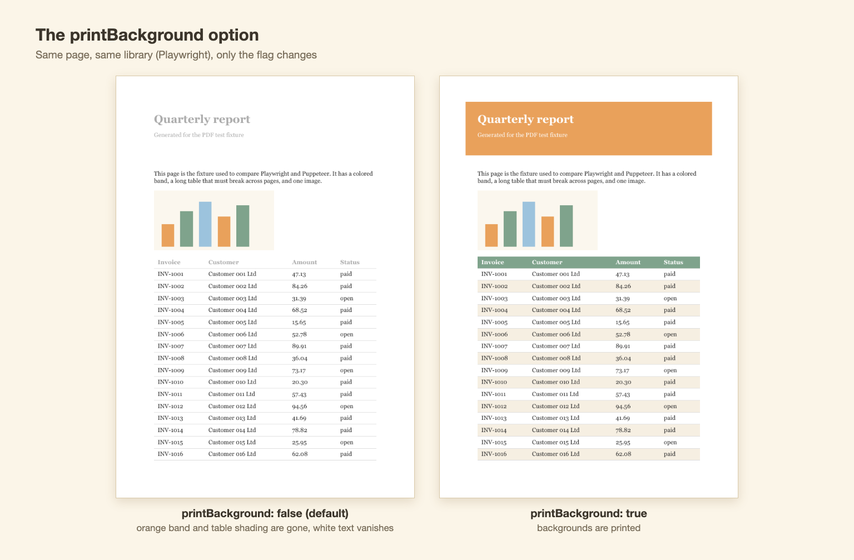Click the gray 'Invoice' header in the unshaded table

coord(169,262)
